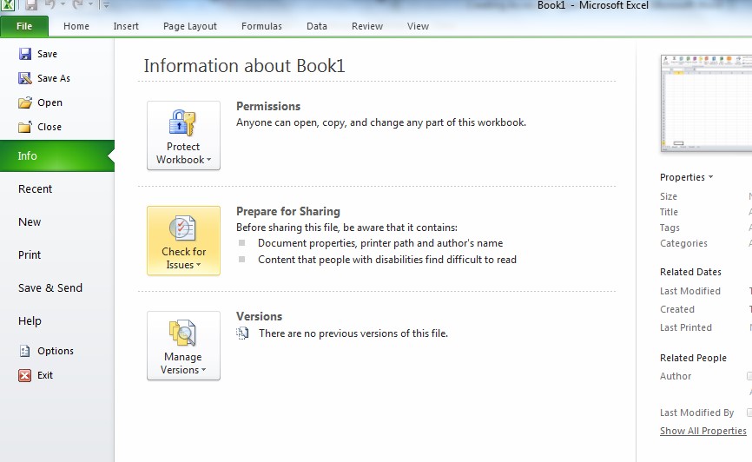Click the 'Related People' heading
752x462 pixels.
[693, 358]
